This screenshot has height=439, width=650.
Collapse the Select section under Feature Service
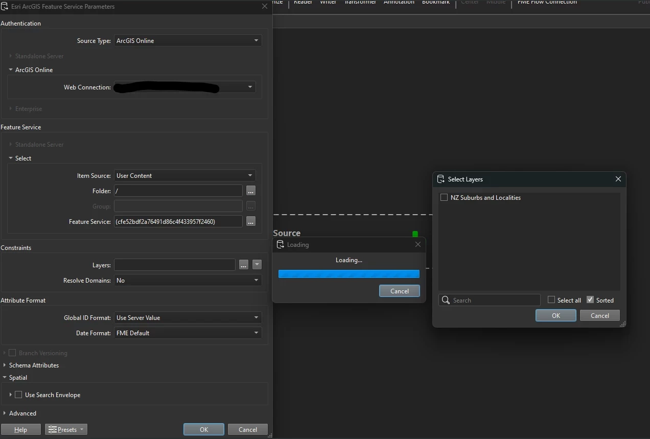pyautogui.click(x=11, y=158)
